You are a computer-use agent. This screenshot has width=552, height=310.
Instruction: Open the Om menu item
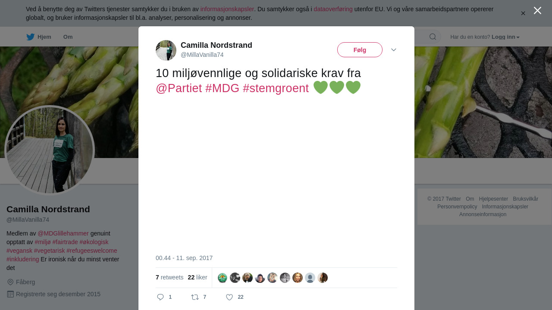pos(68,37)
